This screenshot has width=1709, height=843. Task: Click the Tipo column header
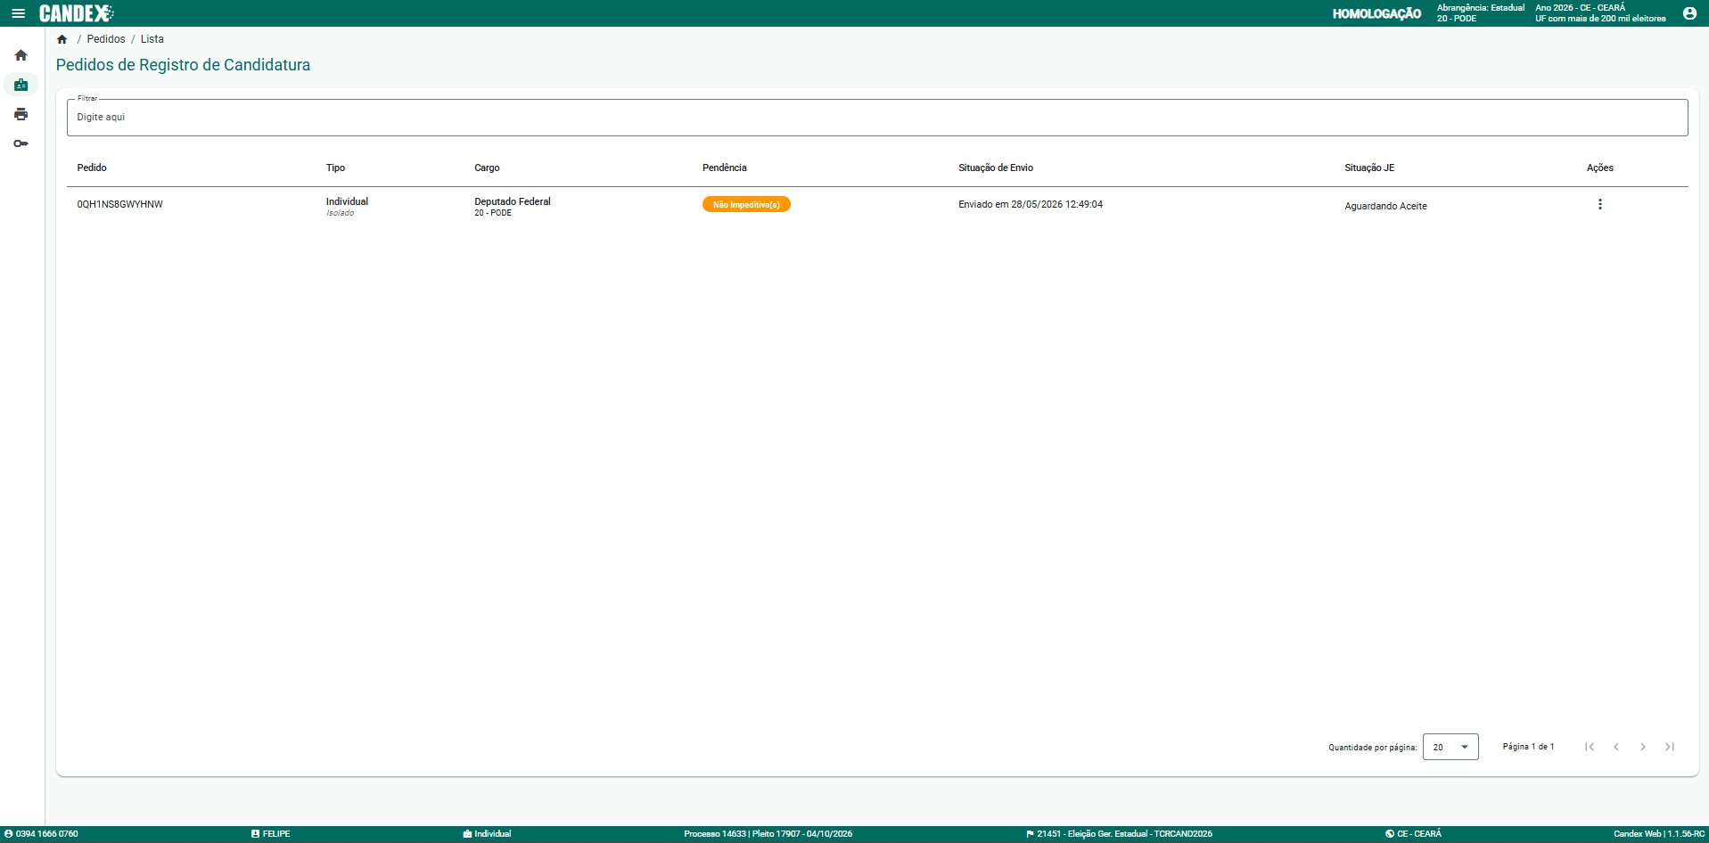pyautogui.click(x=335, y=168)
